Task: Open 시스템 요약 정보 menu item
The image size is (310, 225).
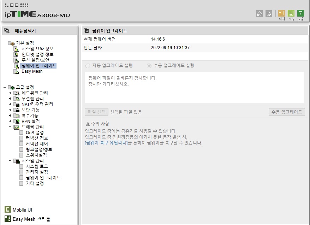Action: point(37,49)
